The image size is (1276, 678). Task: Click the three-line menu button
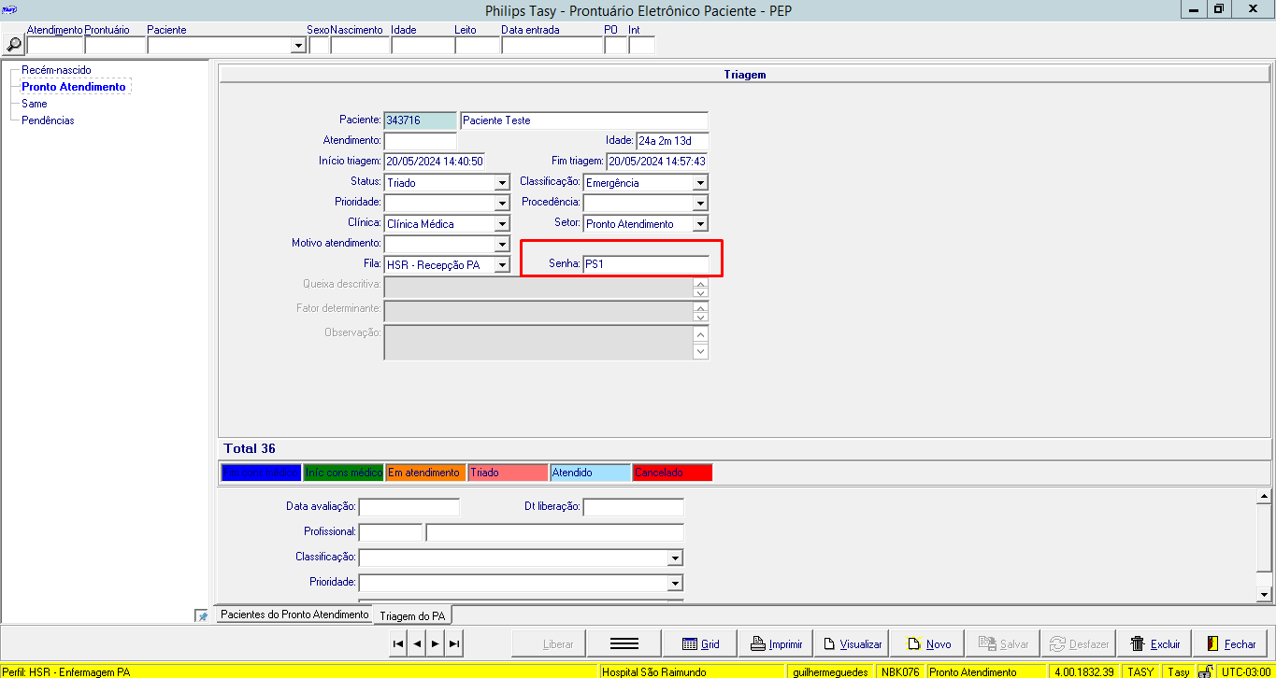click(624, 643)
